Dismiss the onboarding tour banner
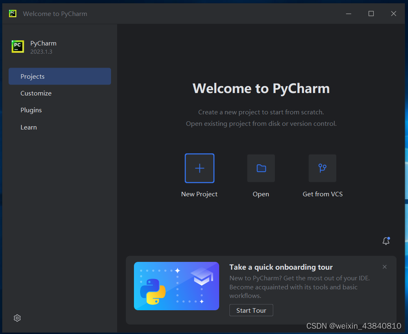 [385, 267]
